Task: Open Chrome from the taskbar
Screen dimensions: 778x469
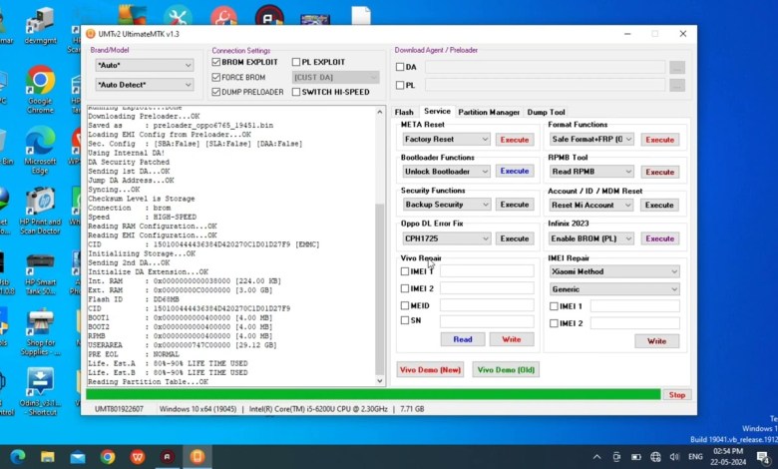Action: click(x=108, y=457)
